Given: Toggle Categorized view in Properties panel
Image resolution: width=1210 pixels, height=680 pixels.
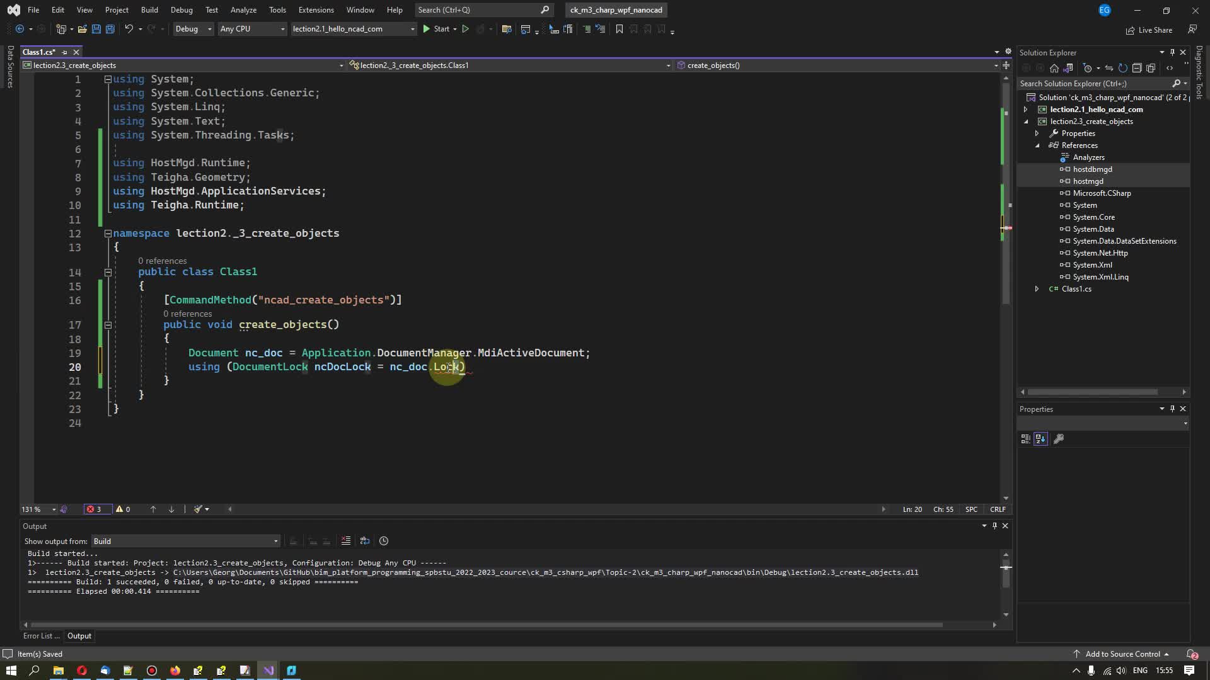Looking at the screenshot, I should pyautogui.click(x=1025, y=439).
